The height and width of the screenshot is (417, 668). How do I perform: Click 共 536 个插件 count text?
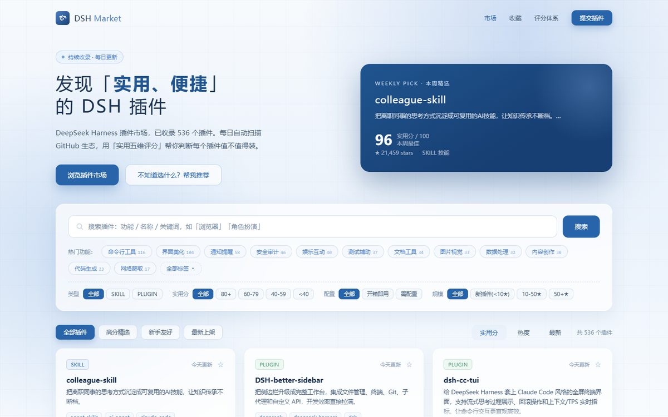595,332
